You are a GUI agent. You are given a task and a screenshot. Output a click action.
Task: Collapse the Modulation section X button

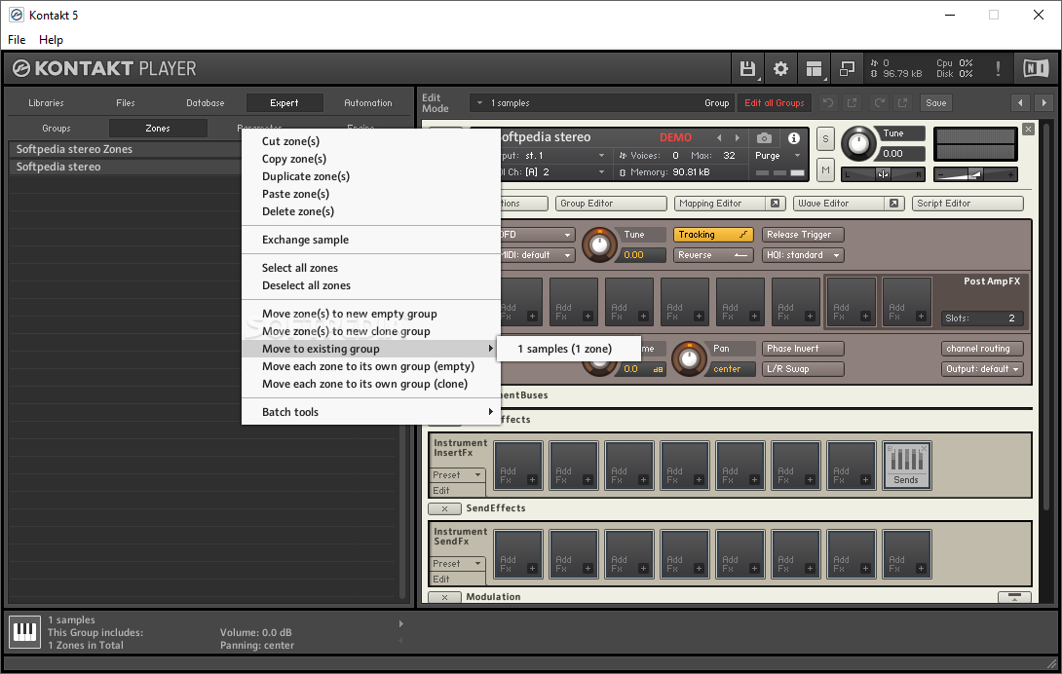tap(444, 597)
